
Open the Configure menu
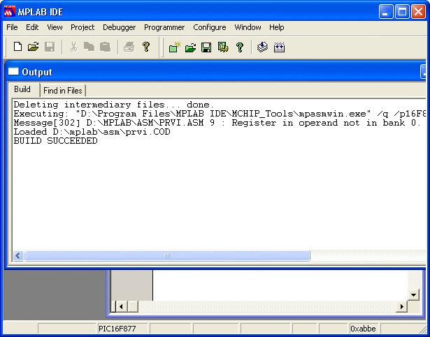(x=210, y=27)
